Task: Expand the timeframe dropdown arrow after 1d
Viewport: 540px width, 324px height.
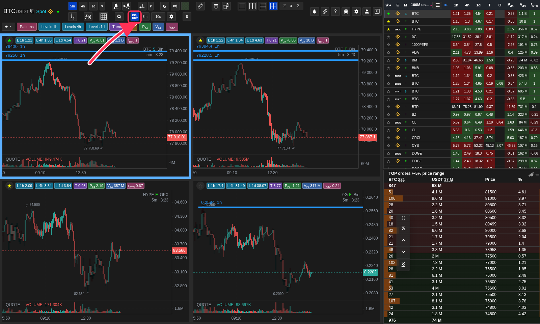Action: [102, 6]
